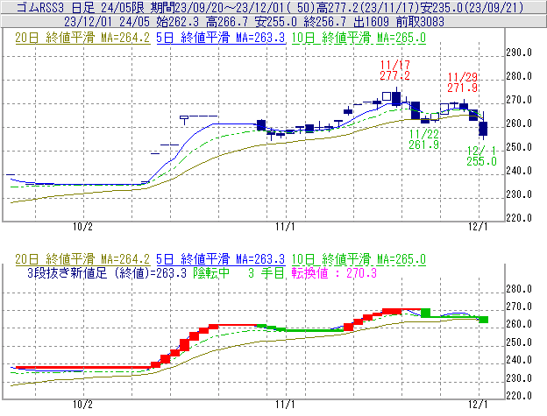Select the lower 10日 終値平滑 MA=265.0 legend

[359, 259]
